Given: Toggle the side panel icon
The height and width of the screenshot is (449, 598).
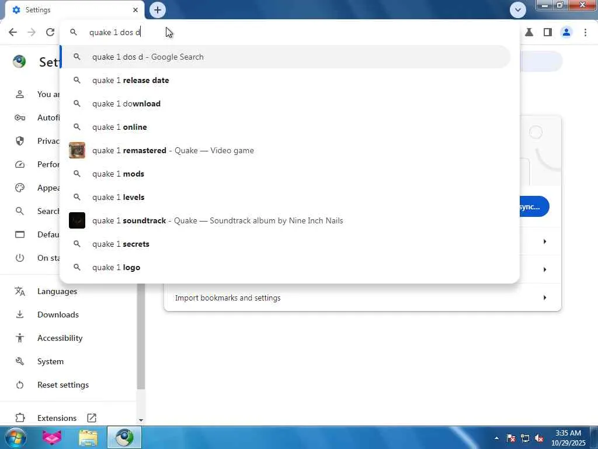Looking at the screenshot, I should click(x=548, y=32).
